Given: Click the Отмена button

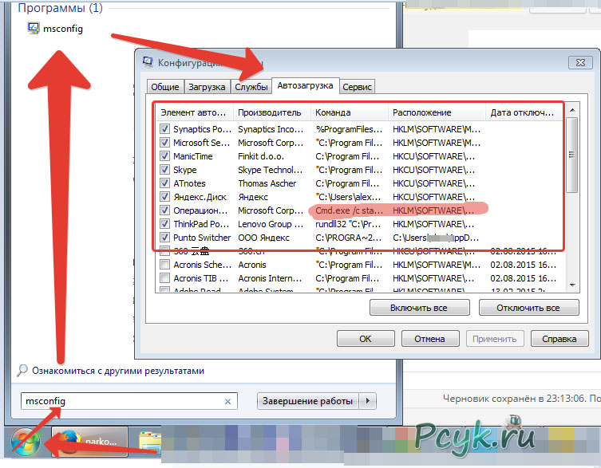Looking at the screenshot, I should point(429,339).
